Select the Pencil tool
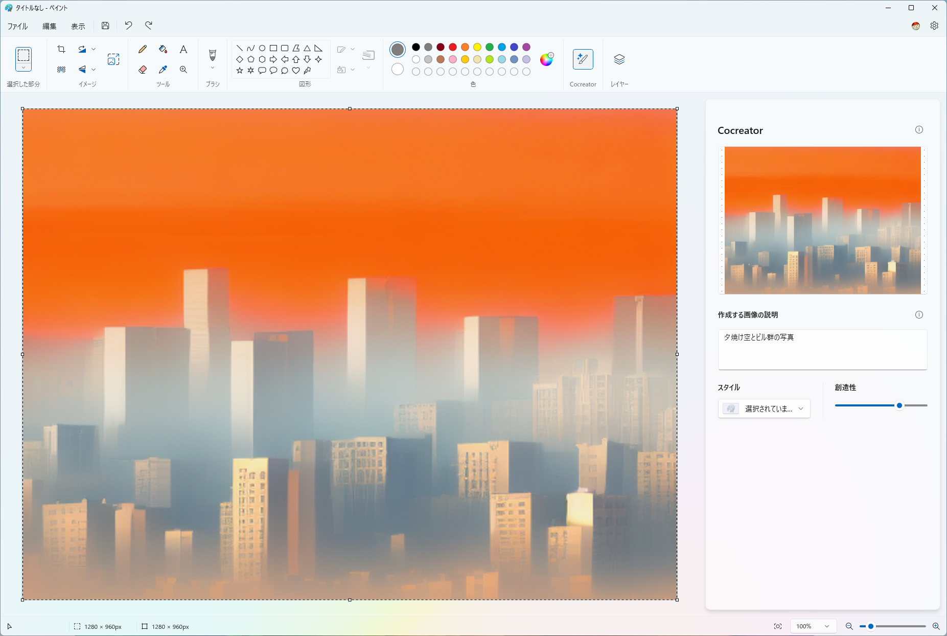Screen dimensions: 947x636 click(143, 49)
